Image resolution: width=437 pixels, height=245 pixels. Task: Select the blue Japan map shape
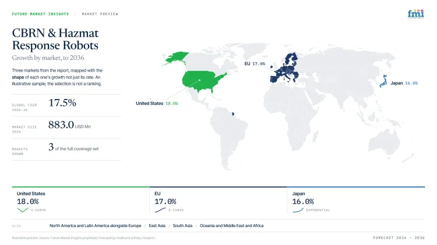[x=384, y=81]
